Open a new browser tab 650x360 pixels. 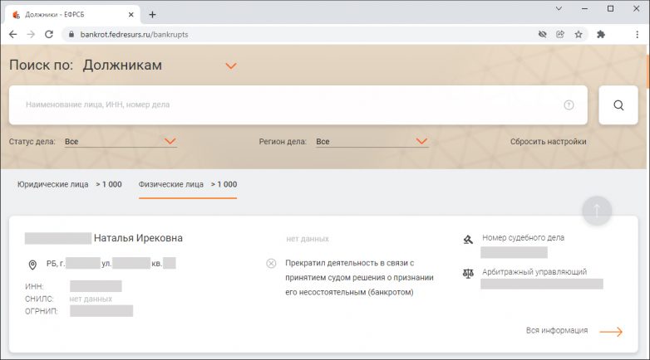pos(152,14)
